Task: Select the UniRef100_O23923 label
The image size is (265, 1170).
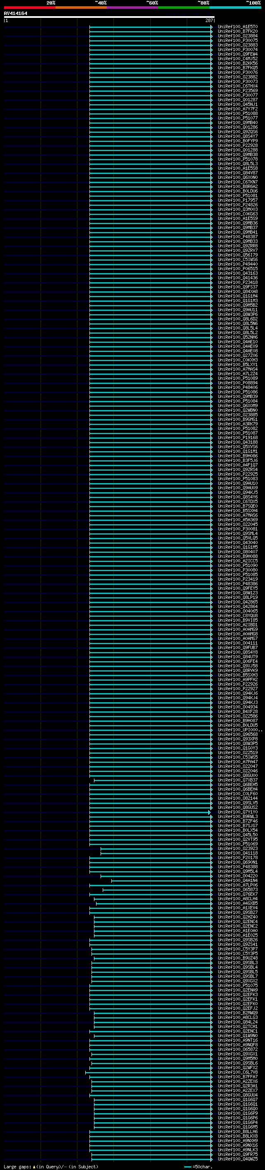Action: pos(237,848)
